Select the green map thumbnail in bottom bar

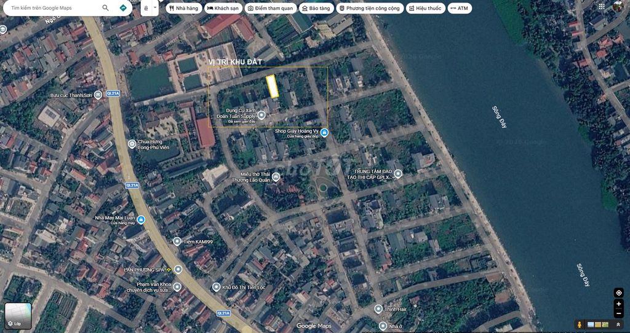pyautogui.click(x=605, y=324)
